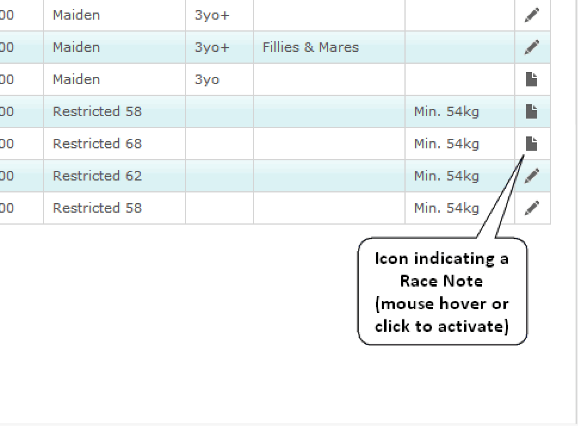The image size is (578, 426).
Task: Select the Restricted 62 class cell
Action: pyautogui.click(x=97, y=176)
